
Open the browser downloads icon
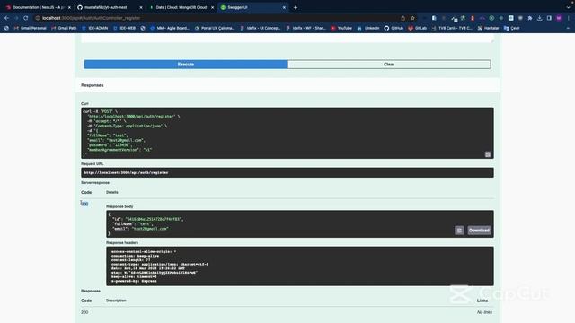tap(539, 18)
